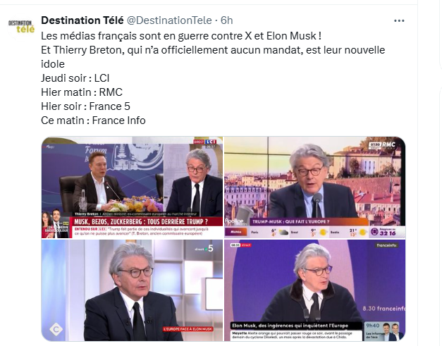Open the Destination Télé display name link
This screenshot has height=346, width=442.
[x=82, y=20]
